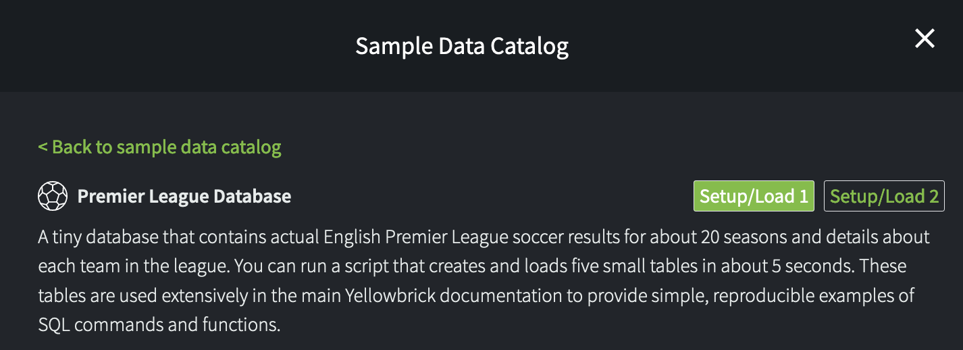Select the Setup/Load 1 button
This screenshot has height=350, width=963.
753,197
